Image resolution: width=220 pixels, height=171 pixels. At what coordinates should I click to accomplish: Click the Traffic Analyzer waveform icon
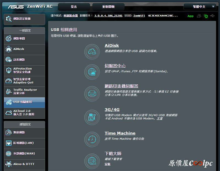(x=9, y=92)
